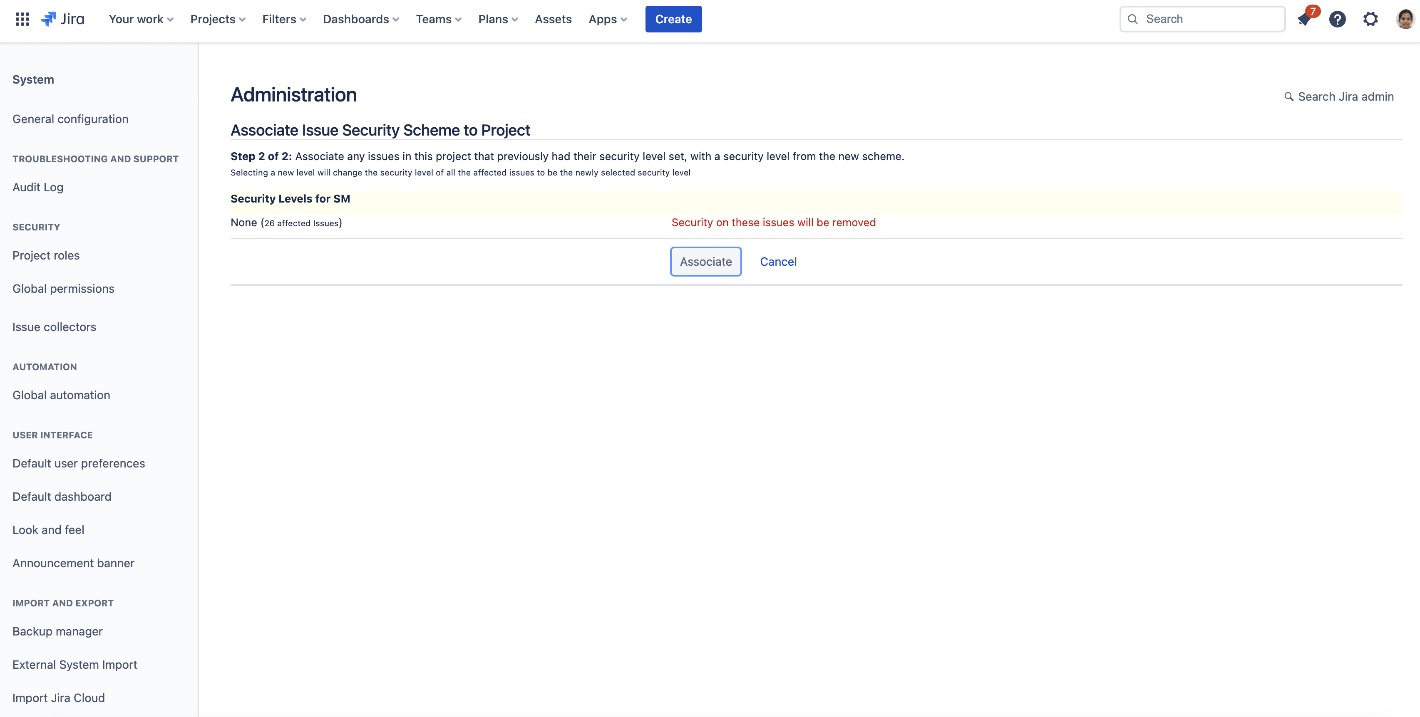Open the Filters menu

pyautogui.click(x=284, y=19)
